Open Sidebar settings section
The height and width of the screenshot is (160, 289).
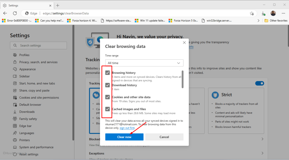coord(24,76)
